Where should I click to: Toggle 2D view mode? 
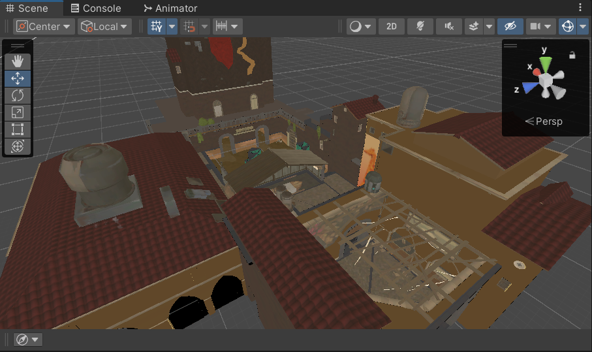coord(392,27)
